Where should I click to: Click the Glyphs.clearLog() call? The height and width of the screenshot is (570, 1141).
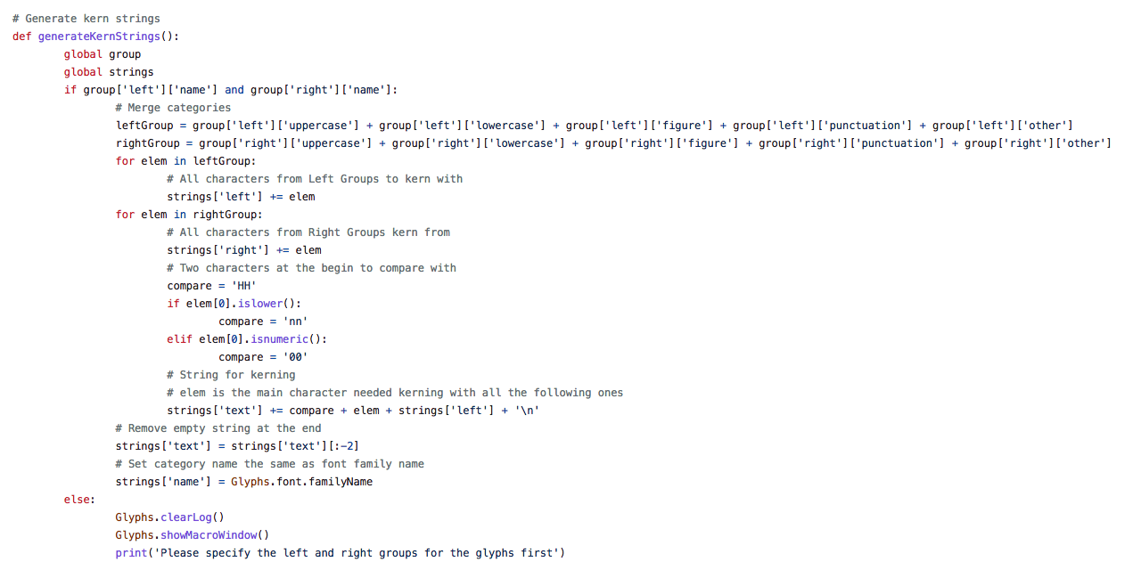click(x=169, y=517)
